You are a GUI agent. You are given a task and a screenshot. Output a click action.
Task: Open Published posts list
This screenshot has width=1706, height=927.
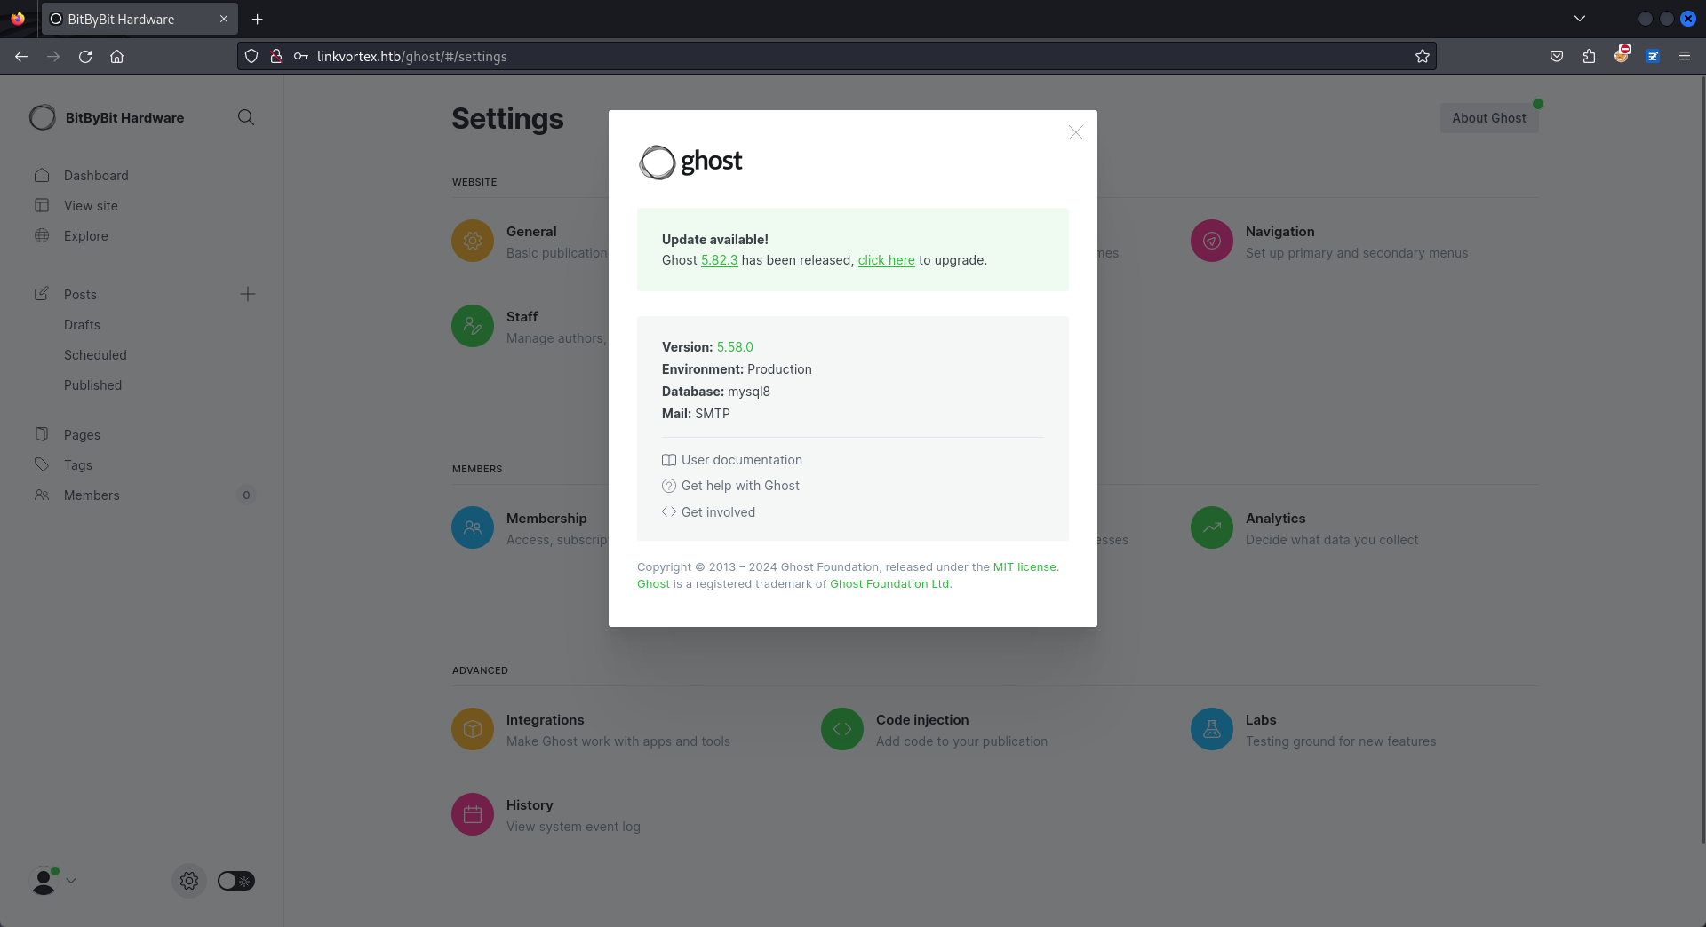[x=92, y=385]
